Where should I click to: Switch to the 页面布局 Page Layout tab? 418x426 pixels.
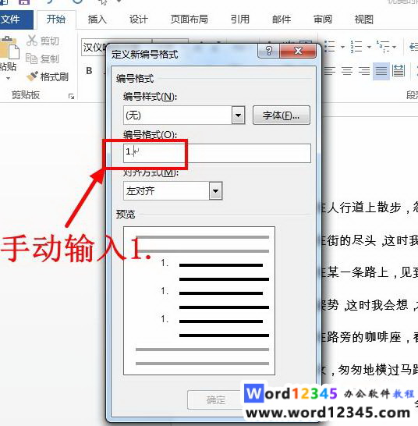tap(189, 20)
